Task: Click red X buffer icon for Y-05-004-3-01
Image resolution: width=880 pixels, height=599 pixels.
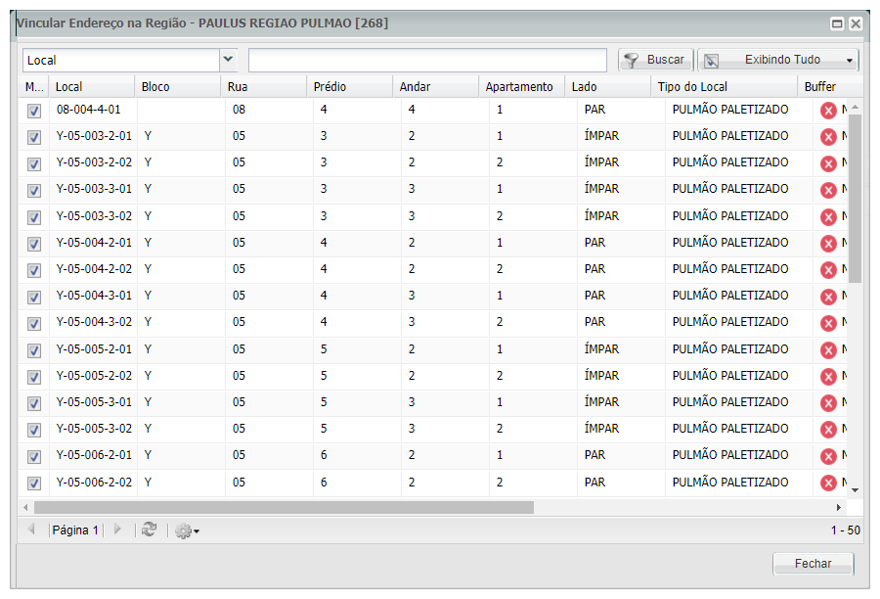Action: tap(828, 297)
